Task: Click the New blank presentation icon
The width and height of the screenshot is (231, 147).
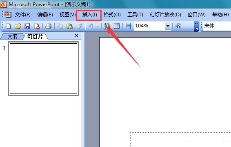Action: pyautogui.click(x=9, y=26)
